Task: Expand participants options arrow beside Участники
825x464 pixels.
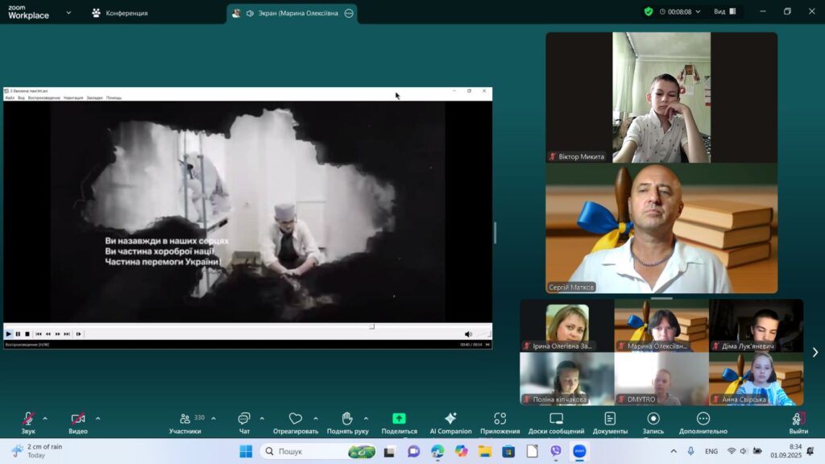Action: [214, 419]
